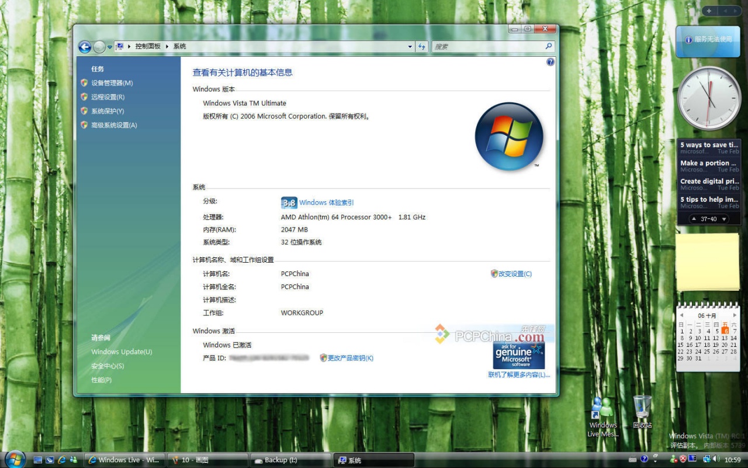
Task: Click 更改产品密钥(K) link
Action: [x=350, y=358]
